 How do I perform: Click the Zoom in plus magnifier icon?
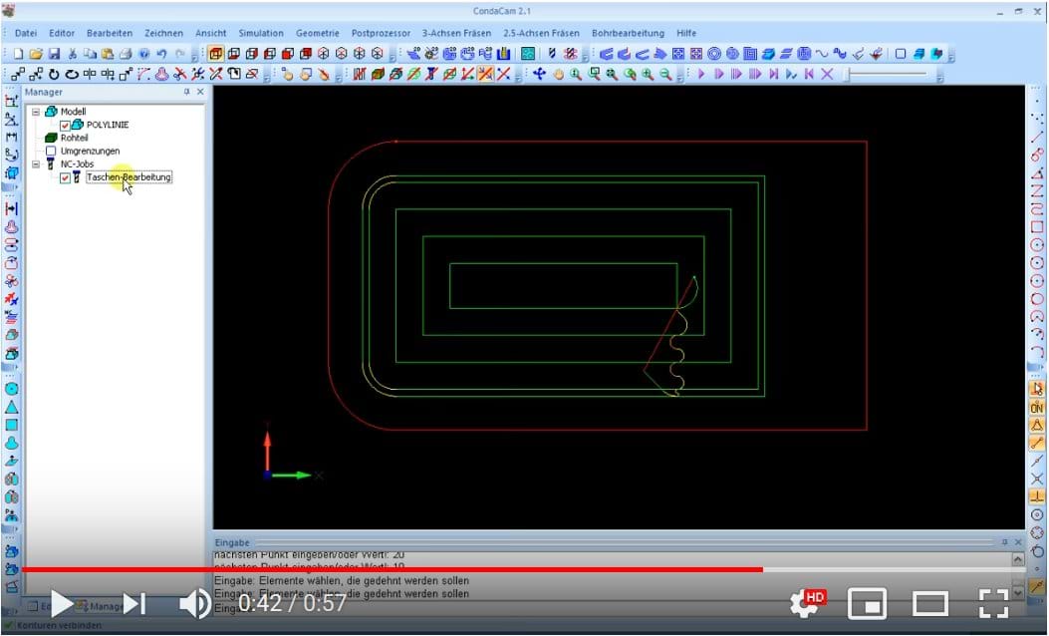[x=648, y=75]
